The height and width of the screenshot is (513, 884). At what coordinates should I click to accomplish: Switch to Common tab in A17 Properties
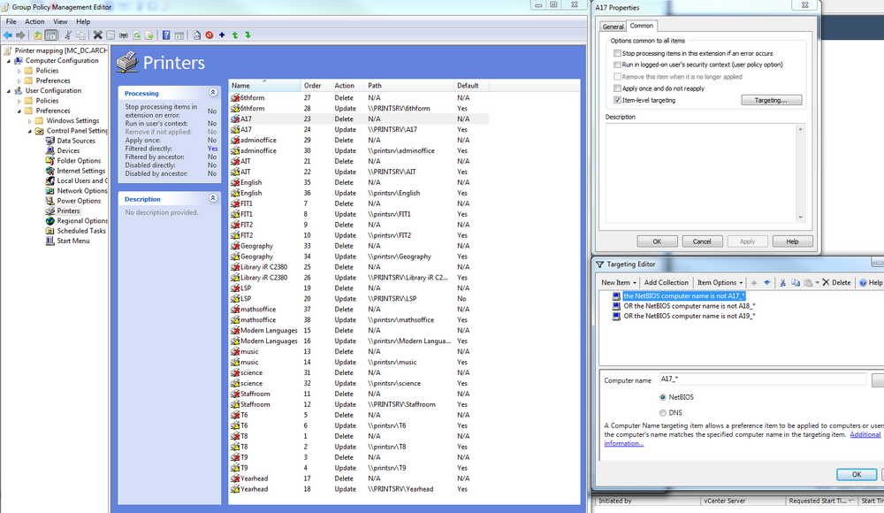642,26
